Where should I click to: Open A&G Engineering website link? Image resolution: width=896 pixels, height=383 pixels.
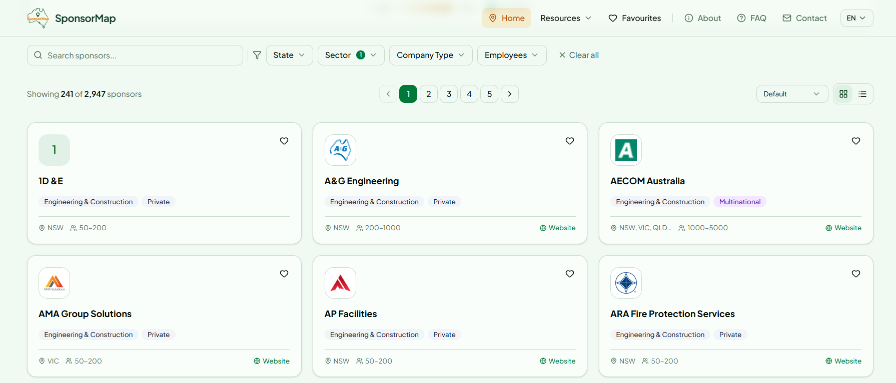click(x=557, y=228)
